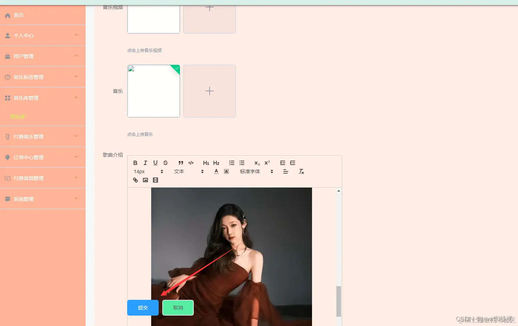Toggle bold formatting in the editor
The height and width of the screenshot is (326, 518).
135,163
